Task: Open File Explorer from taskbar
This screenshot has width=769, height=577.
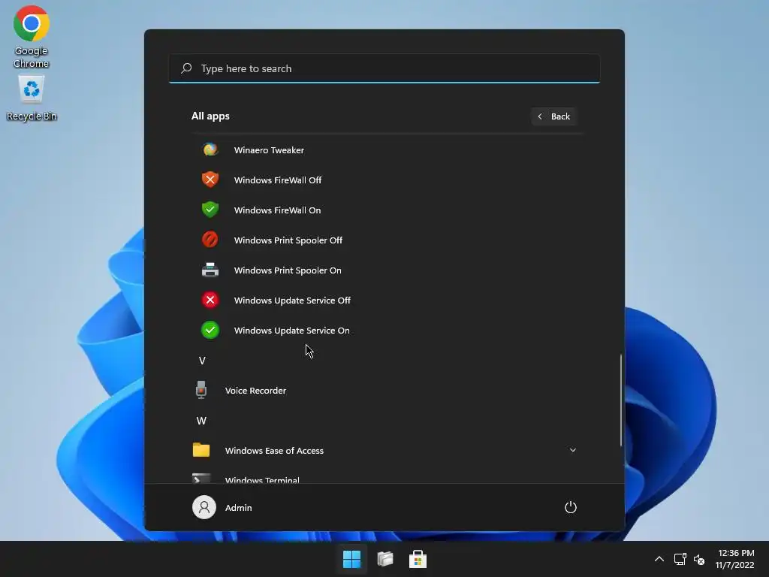Action: coord(385,559)
